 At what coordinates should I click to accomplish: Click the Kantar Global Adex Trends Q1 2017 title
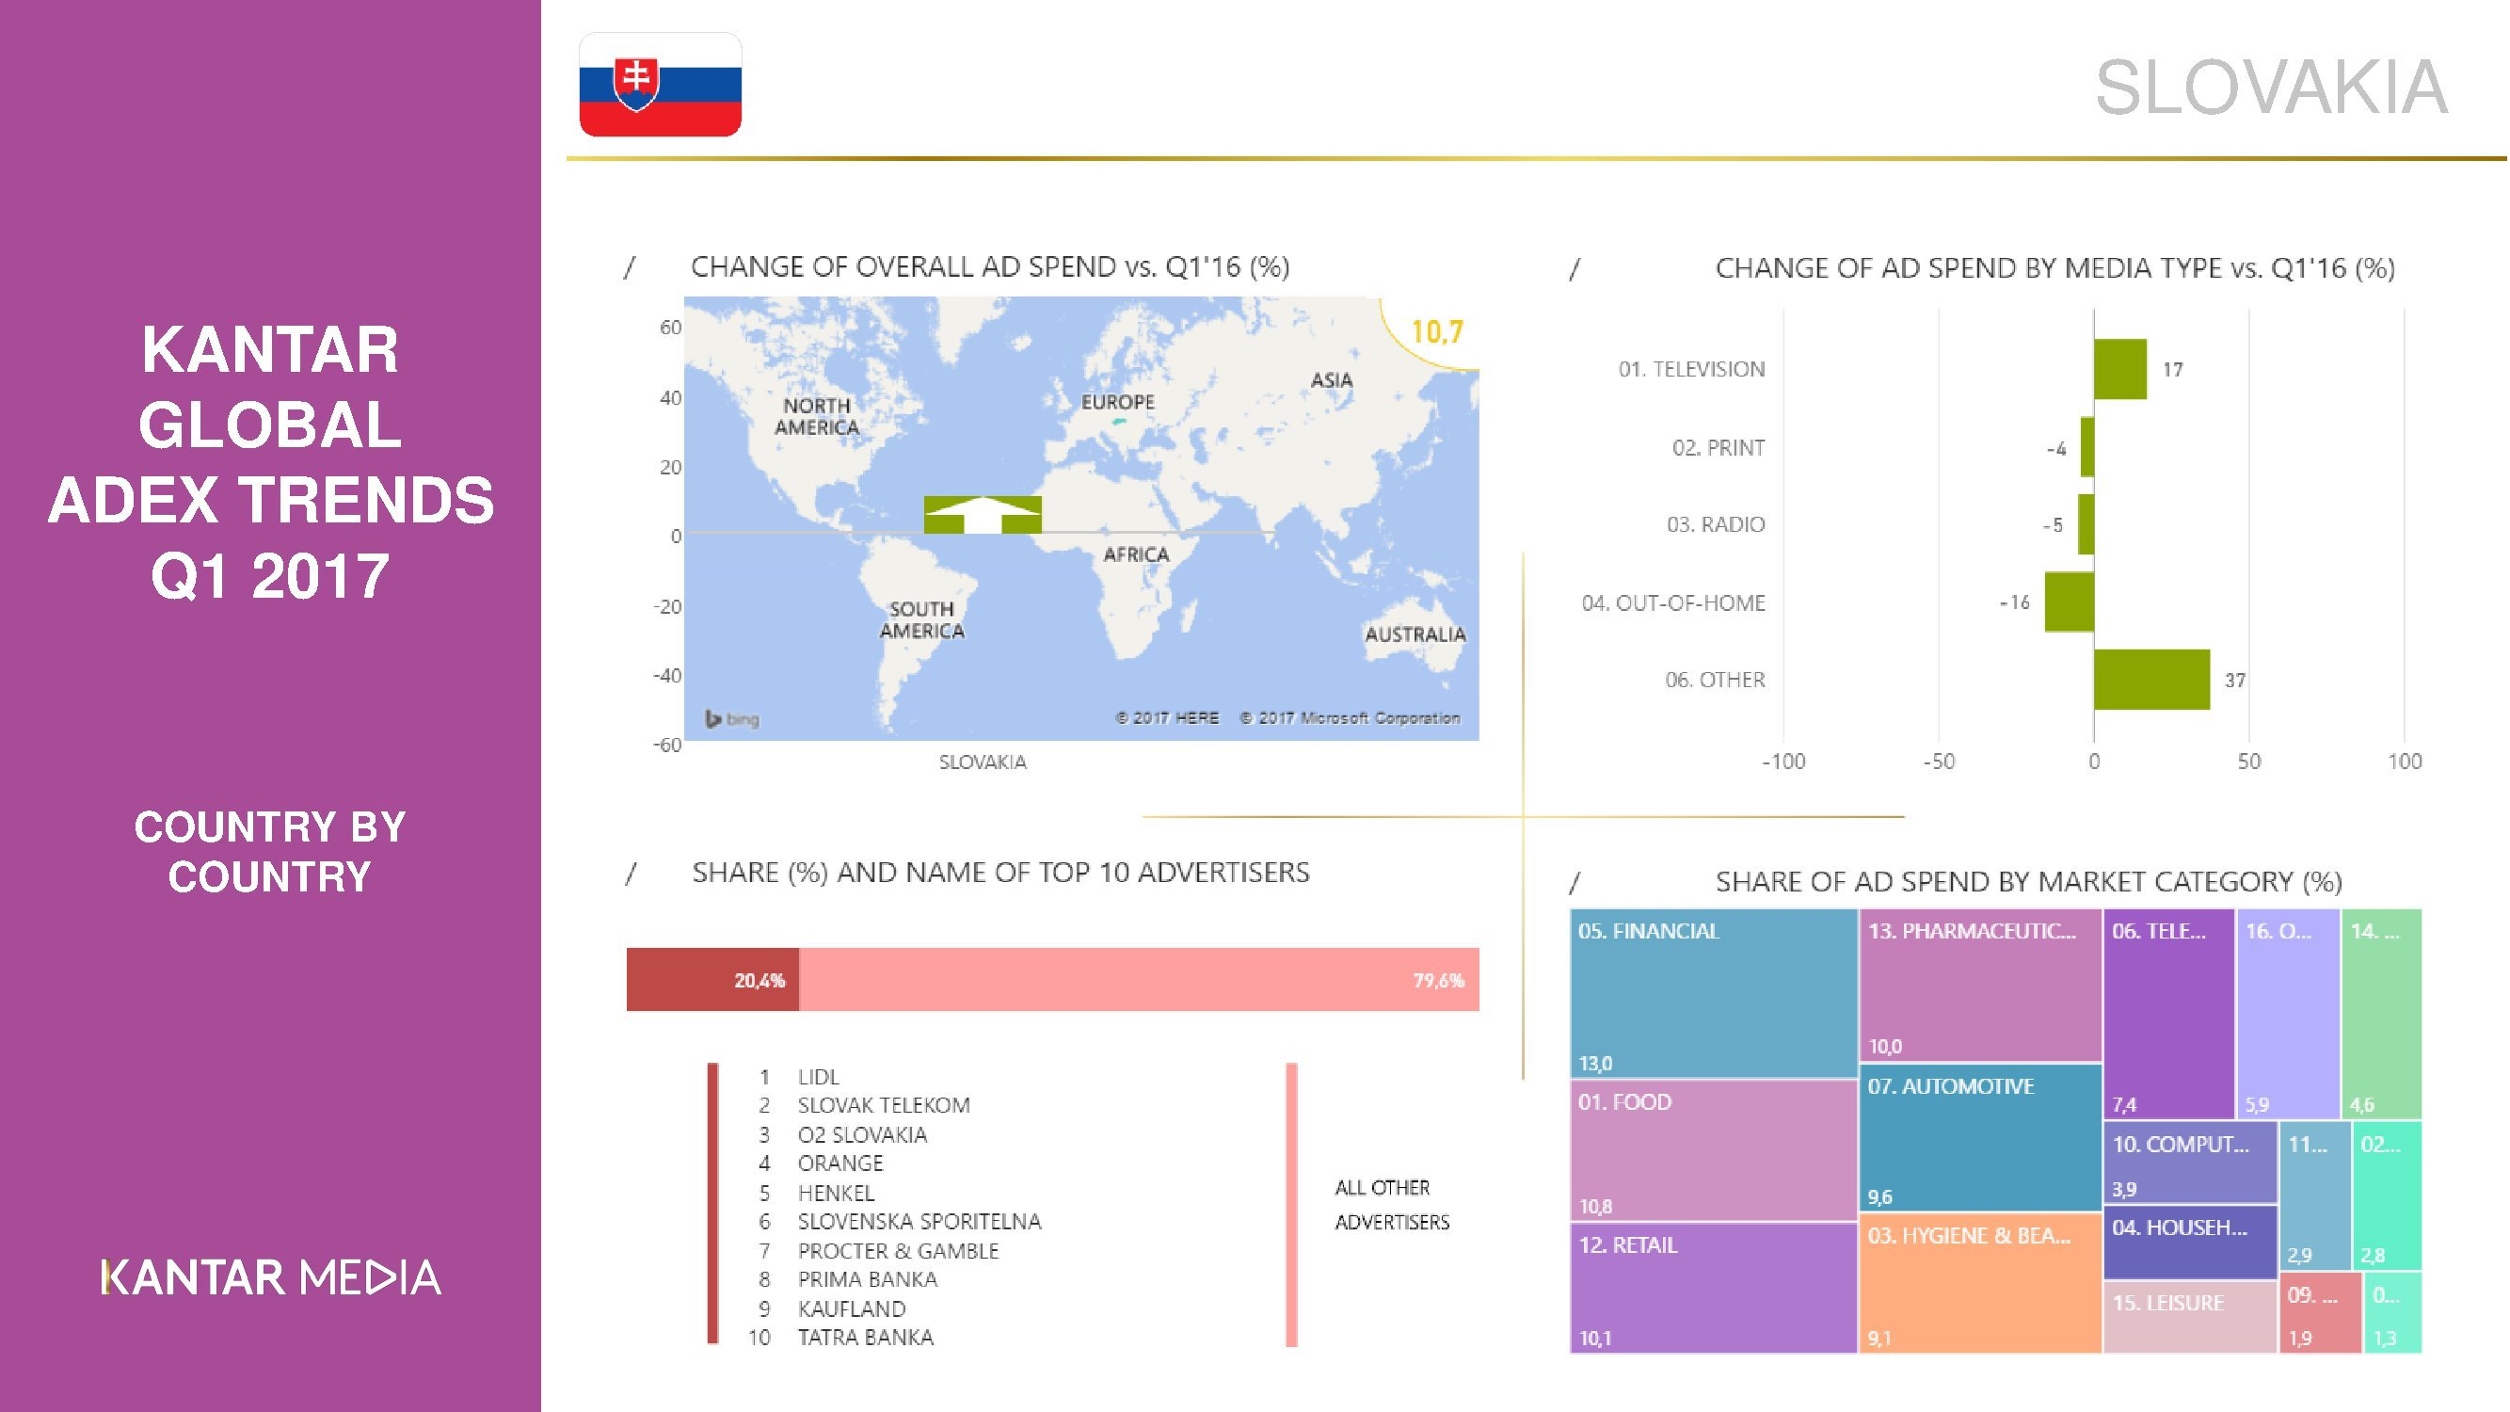pyautogui.click(x=271, y=462)
